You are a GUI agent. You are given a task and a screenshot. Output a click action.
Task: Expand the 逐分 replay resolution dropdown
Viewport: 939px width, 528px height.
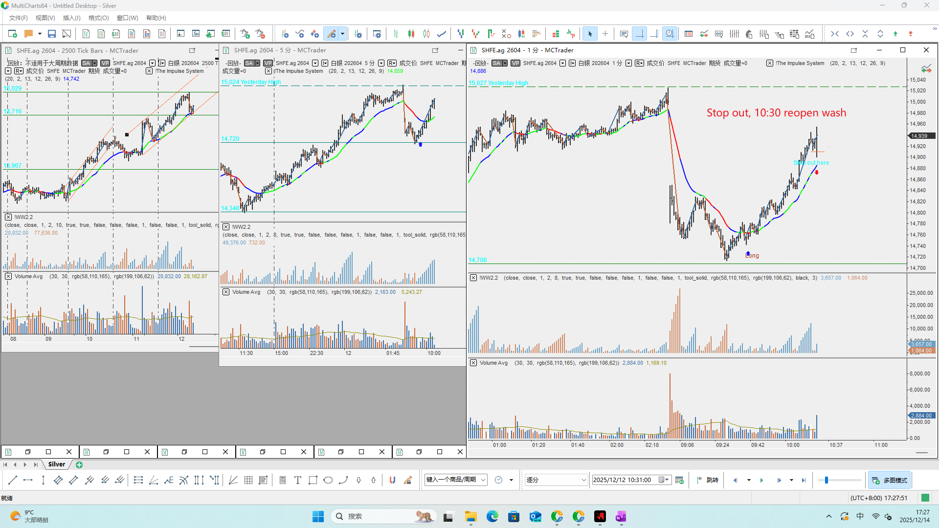coord(583,480)
